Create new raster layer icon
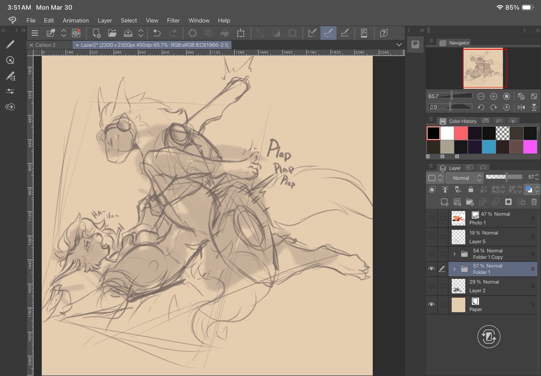 [x=444, y=202]
